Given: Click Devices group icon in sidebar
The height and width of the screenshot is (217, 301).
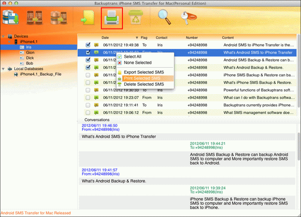Looking at the screenshot, I should click(x=10, y=36).
